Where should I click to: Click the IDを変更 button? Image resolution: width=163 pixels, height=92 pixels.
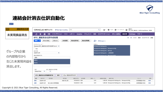tap(65, 41)
